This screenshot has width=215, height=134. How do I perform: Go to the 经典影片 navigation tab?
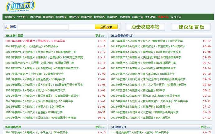[22, 17]
